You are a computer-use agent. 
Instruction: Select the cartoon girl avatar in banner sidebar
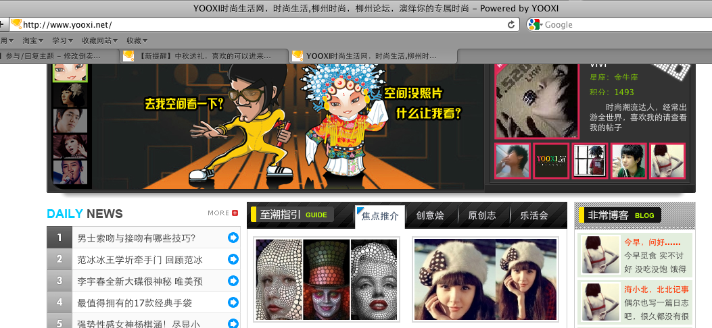[70, 72]
